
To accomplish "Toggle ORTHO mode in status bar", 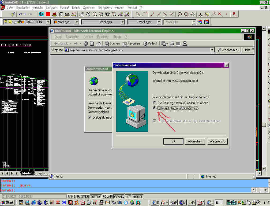I will (x=96, y=197).
